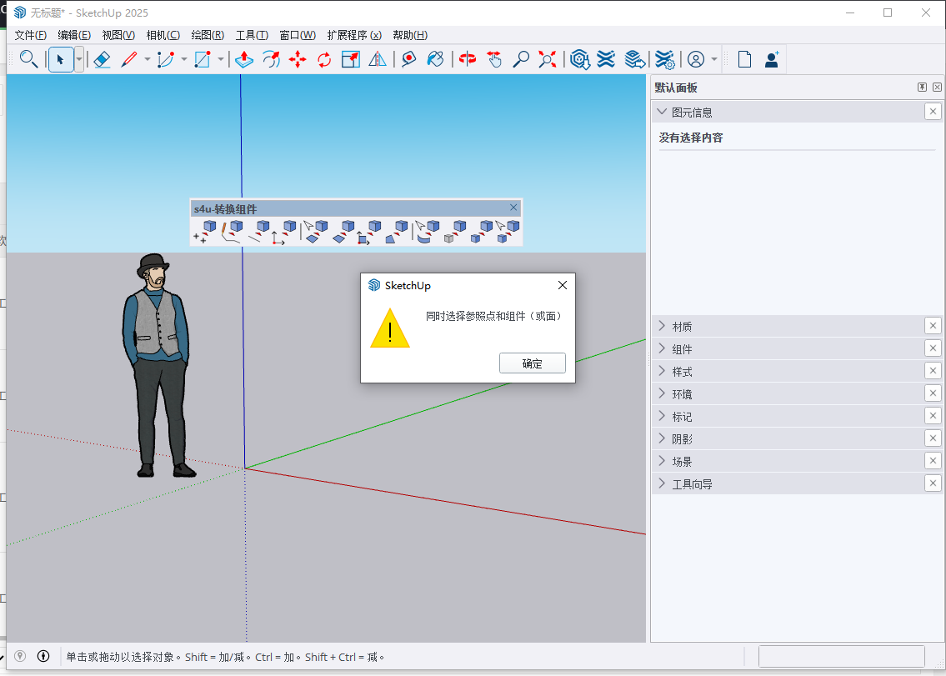Screen dimensions: 946x676
Task: Click s4u curved-surface-to-component icon
Action: click(x=428, y=232)
